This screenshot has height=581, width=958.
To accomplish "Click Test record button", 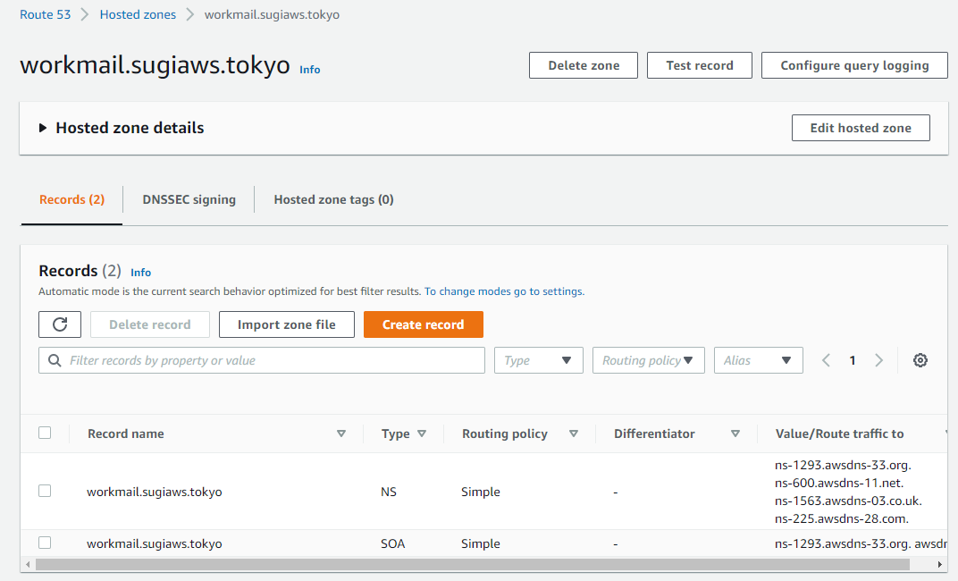I will coord(700,65).
